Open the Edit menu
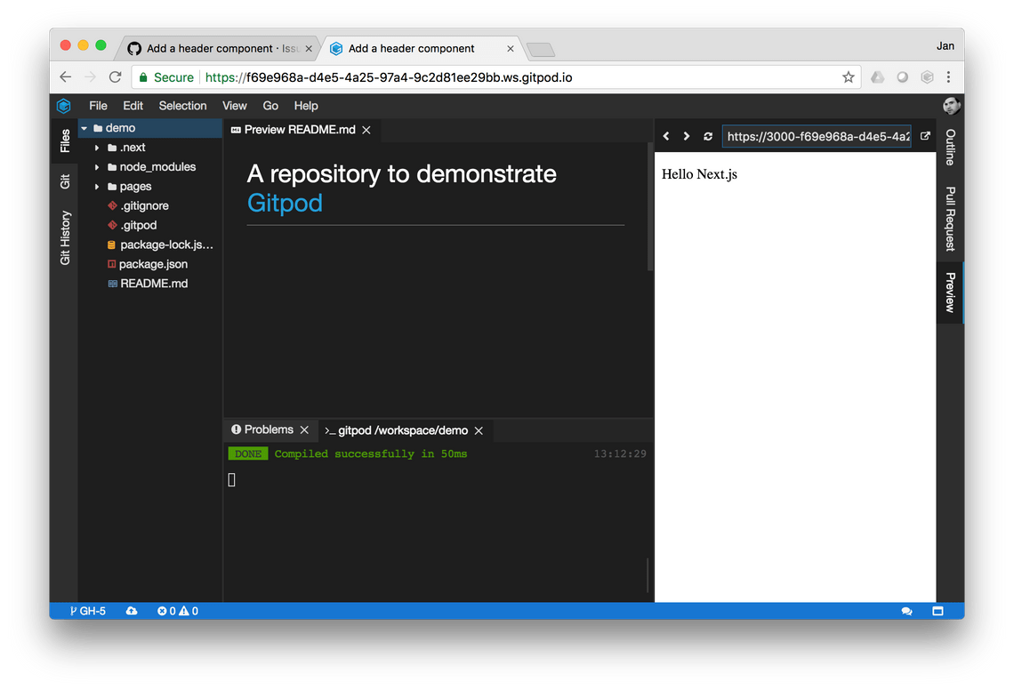The height and width of the screenshot is (690, 1014). tap(133, 106)
